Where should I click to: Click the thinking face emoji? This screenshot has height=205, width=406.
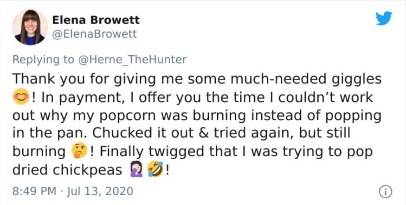pos(79,152)
